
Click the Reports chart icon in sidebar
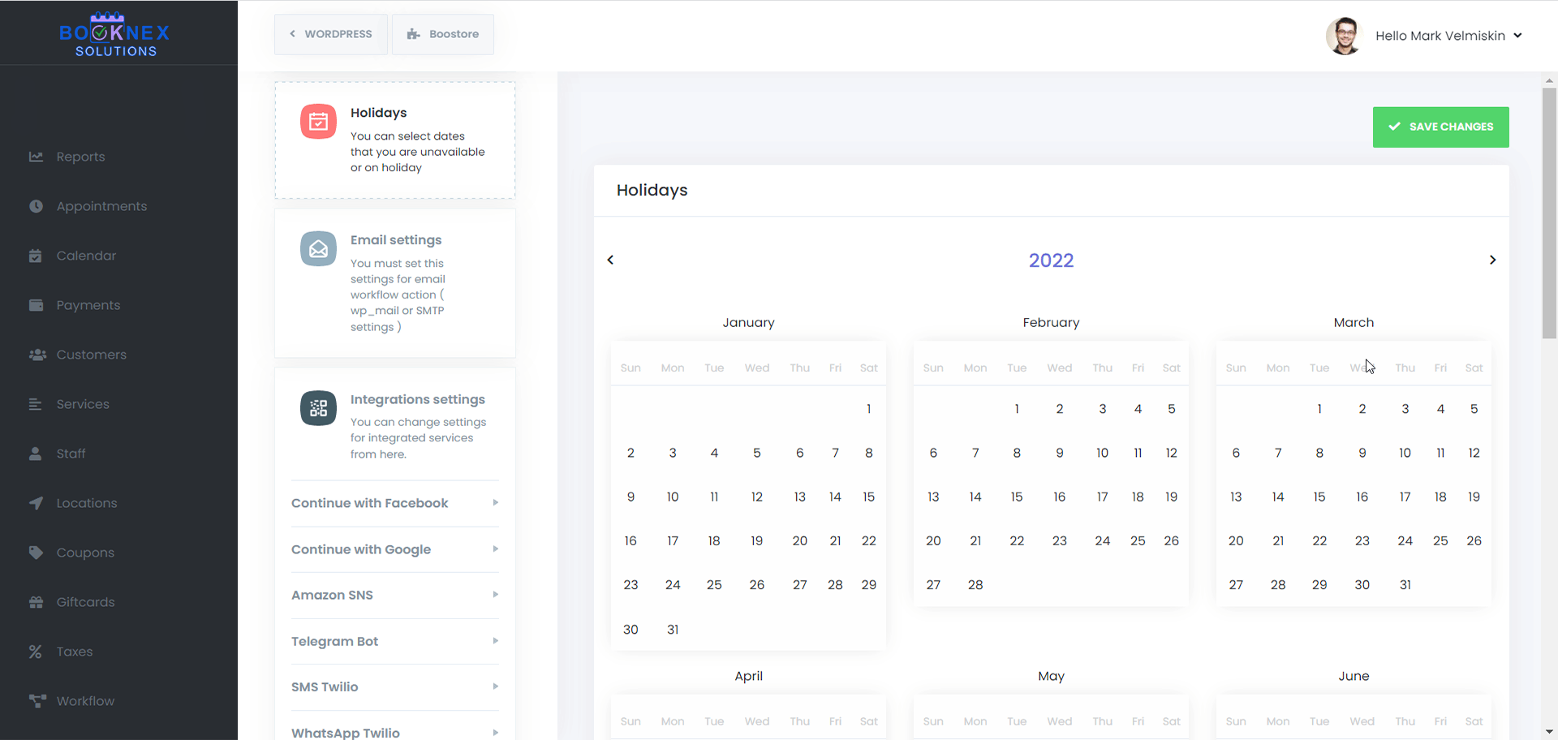point(36,157)
